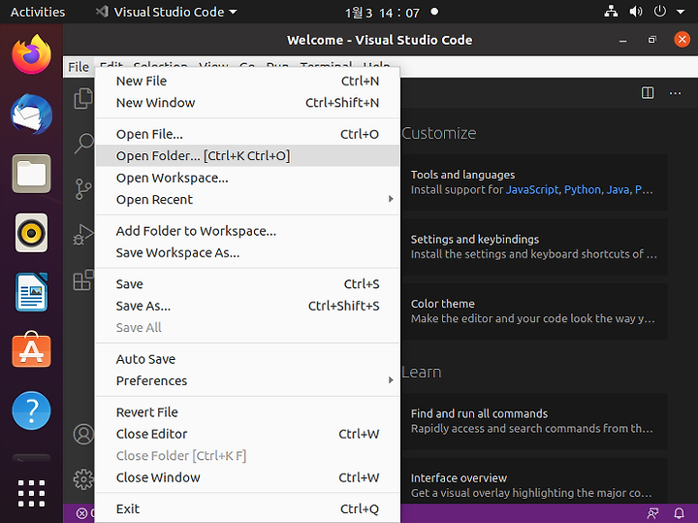
Task: Open Find and run all commands card
Action: [x=534, y=421]
